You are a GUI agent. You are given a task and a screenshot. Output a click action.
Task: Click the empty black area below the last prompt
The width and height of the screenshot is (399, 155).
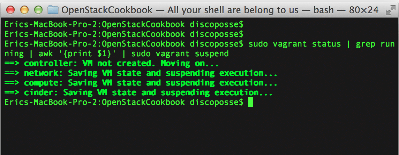(200, 132)
